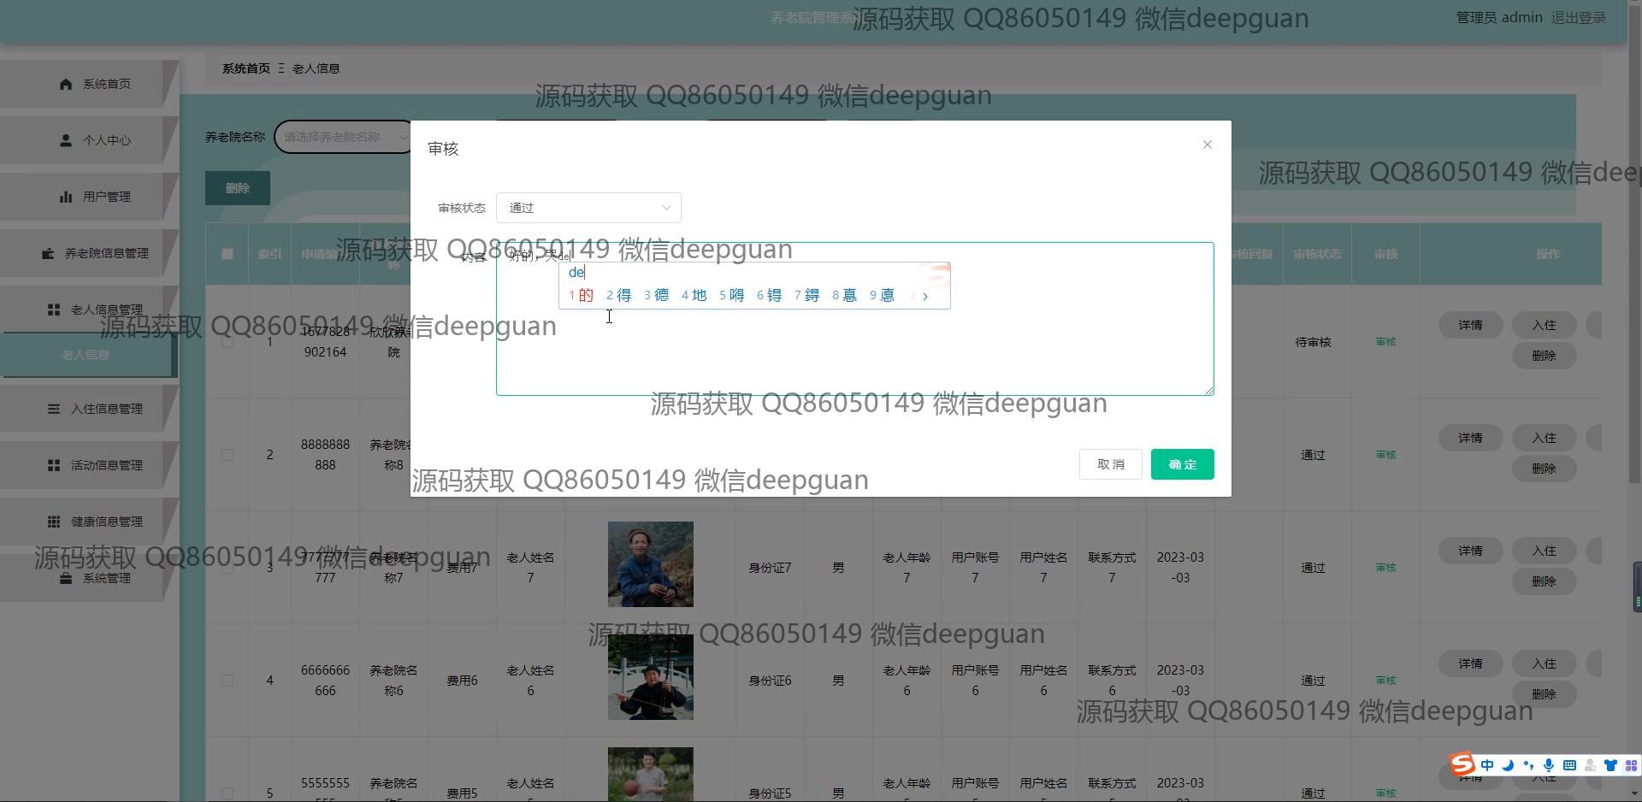Toggle Chinese/English mode via 中 icon

click(x=1487, y=765)
